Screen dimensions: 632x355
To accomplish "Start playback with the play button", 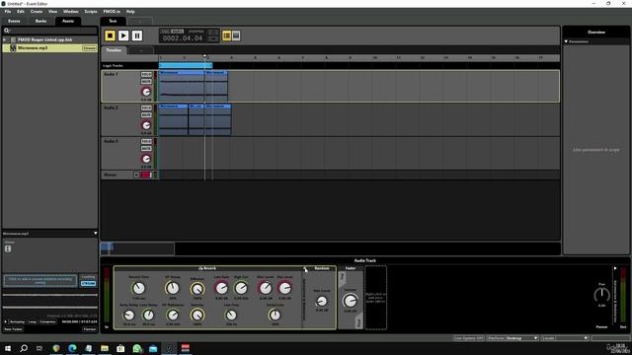I will pyautogui.click(x=123, y=35).
